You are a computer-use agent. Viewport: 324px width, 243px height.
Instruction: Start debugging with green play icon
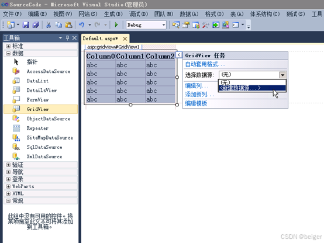[116, 25]
